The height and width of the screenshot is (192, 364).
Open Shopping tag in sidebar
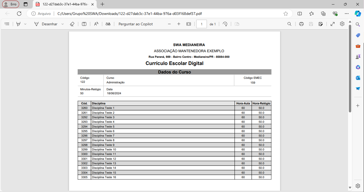358,35
